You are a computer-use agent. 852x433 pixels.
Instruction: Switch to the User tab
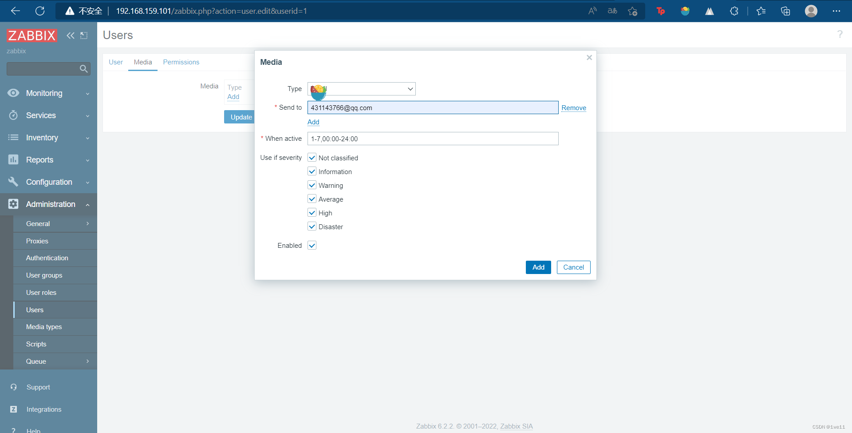(116, 62)
